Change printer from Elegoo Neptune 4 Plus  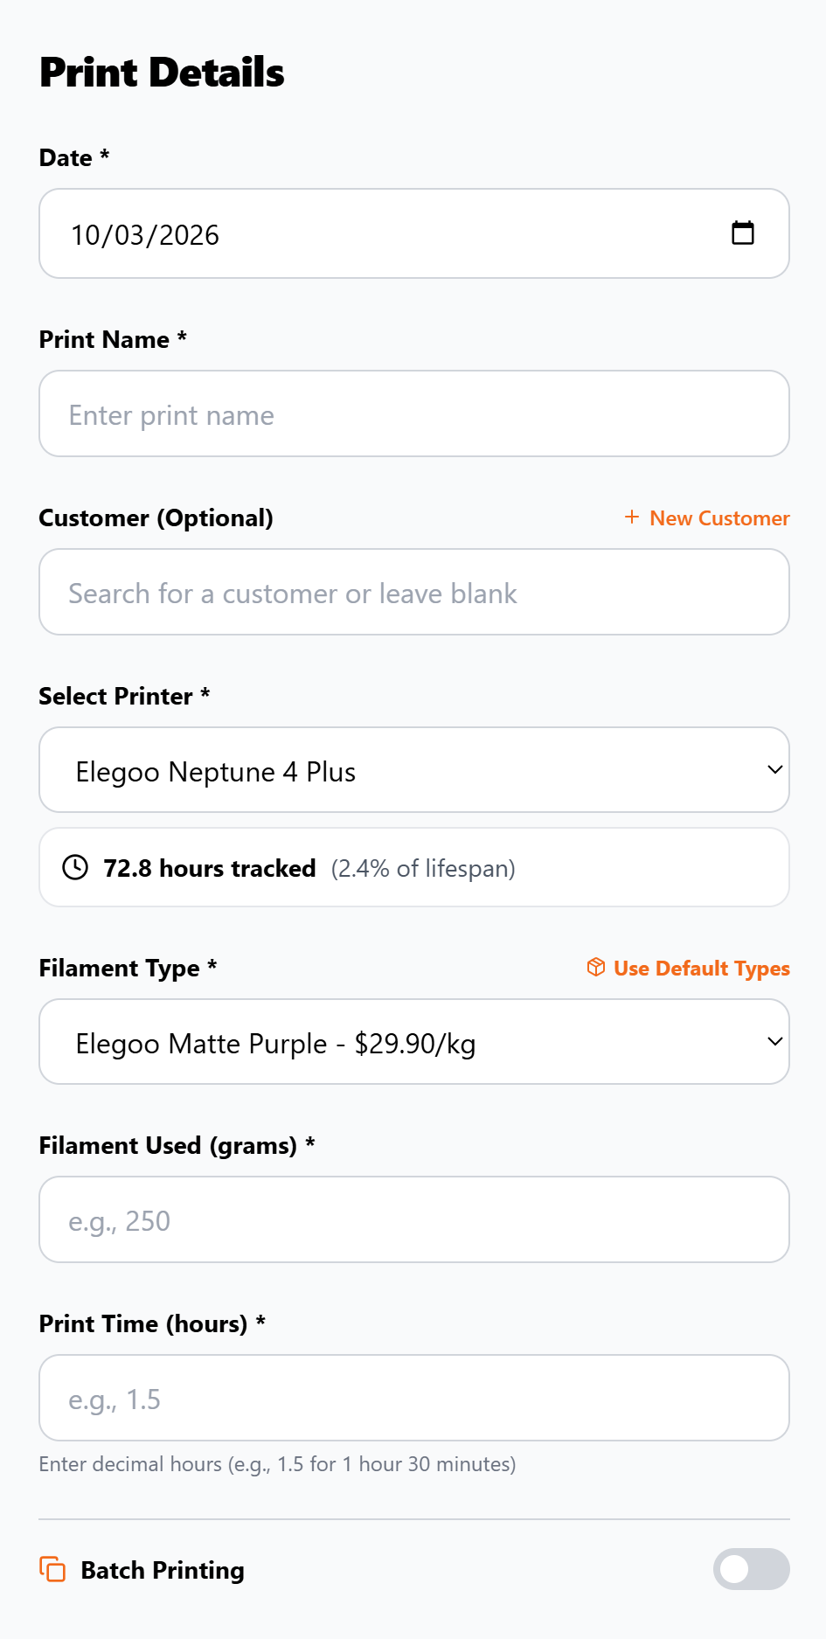(413, 769)
